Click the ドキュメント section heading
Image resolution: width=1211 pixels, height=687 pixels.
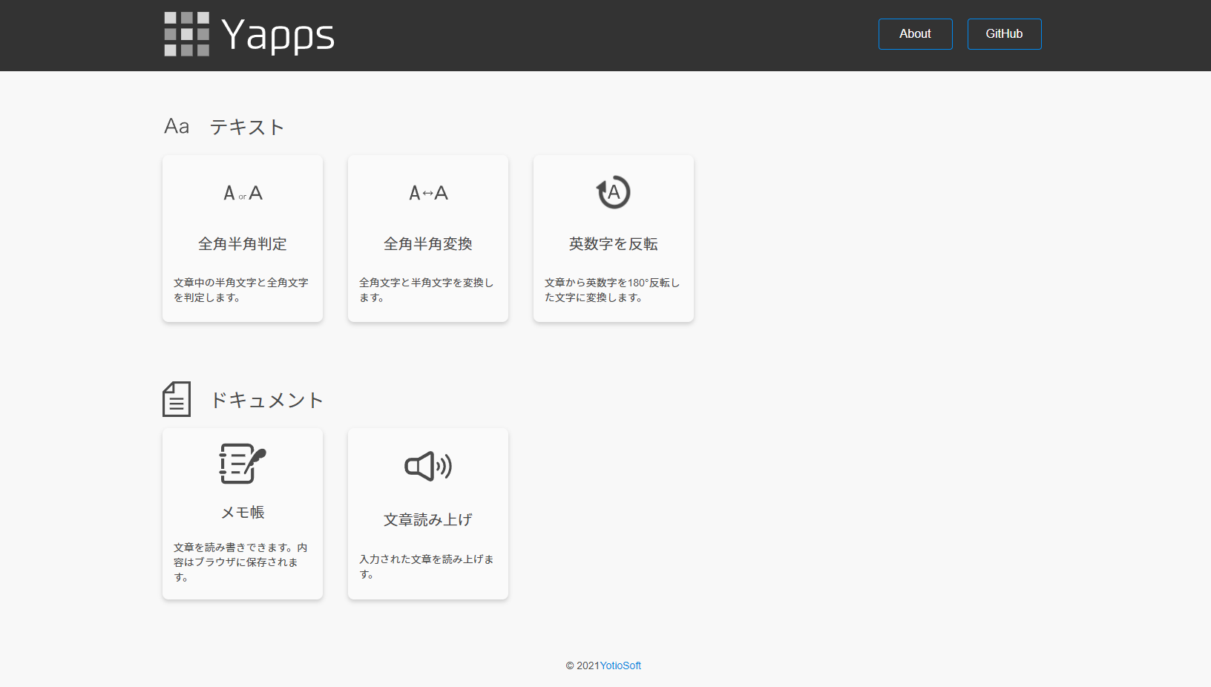[x=267, y=401]
